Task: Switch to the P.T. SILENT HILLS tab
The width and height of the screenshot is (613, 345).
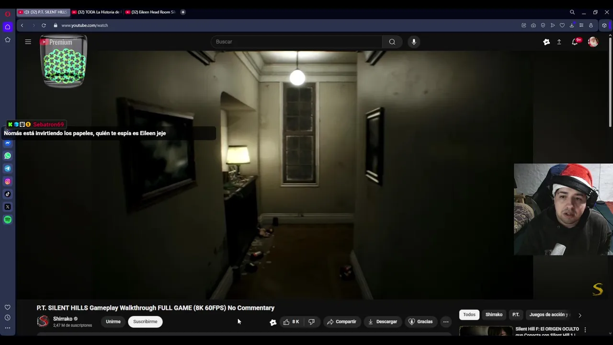Action: 44,12
